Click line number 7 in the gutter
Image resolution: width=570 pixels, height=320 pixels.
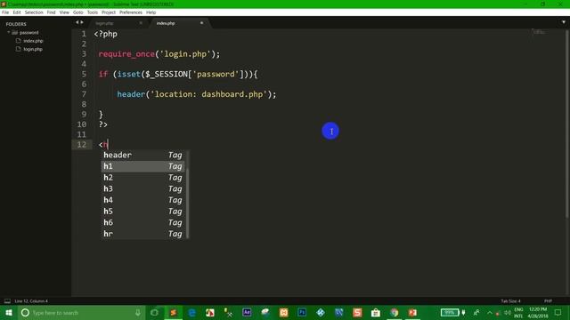(x=84, y=94)
